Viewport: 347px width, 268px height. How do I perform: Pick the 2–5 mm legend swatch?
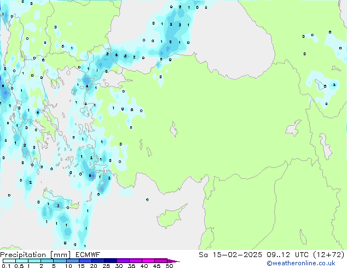pos(47,261)
